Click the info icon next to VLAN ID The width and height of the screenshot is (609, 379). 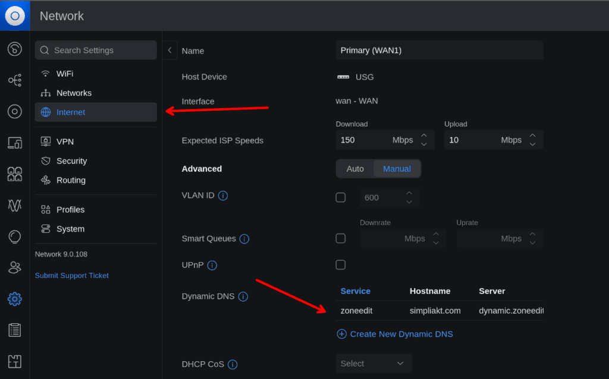click(x=223, y=195)
